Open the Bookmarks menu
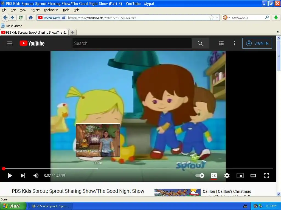Screen dimensions: 281x210 (51, 10)
